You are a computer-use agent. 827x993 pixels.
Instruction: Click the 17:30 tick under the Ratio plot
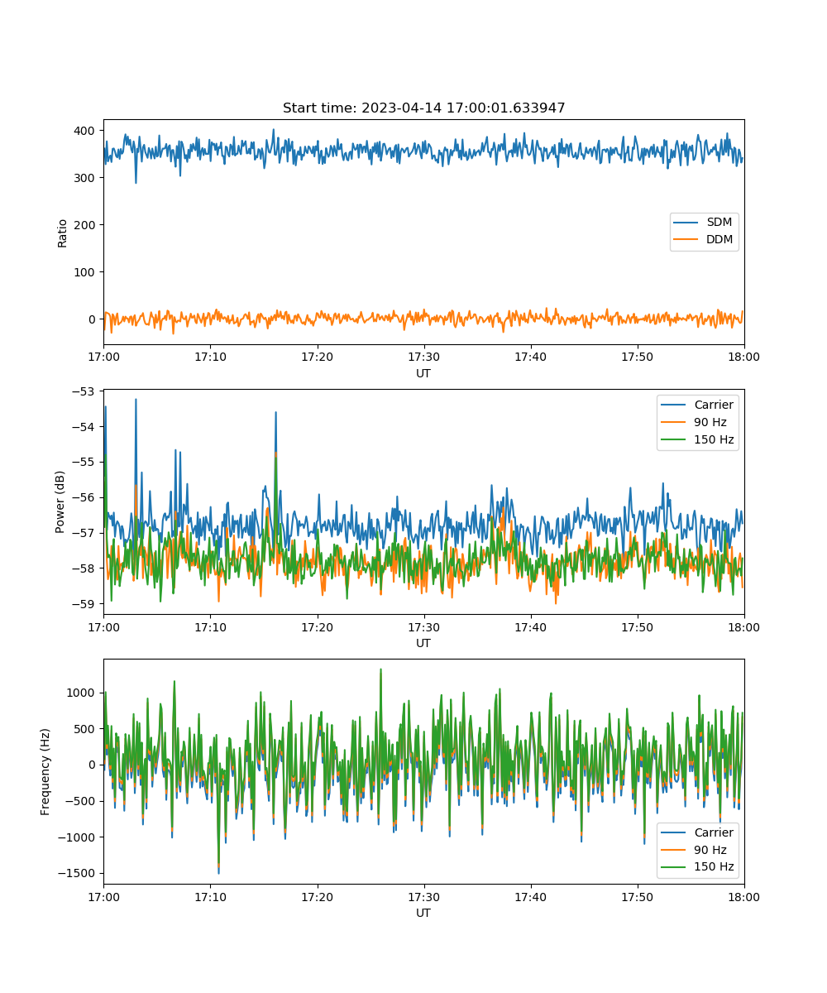pyautogui.click(x=423, y=357)
